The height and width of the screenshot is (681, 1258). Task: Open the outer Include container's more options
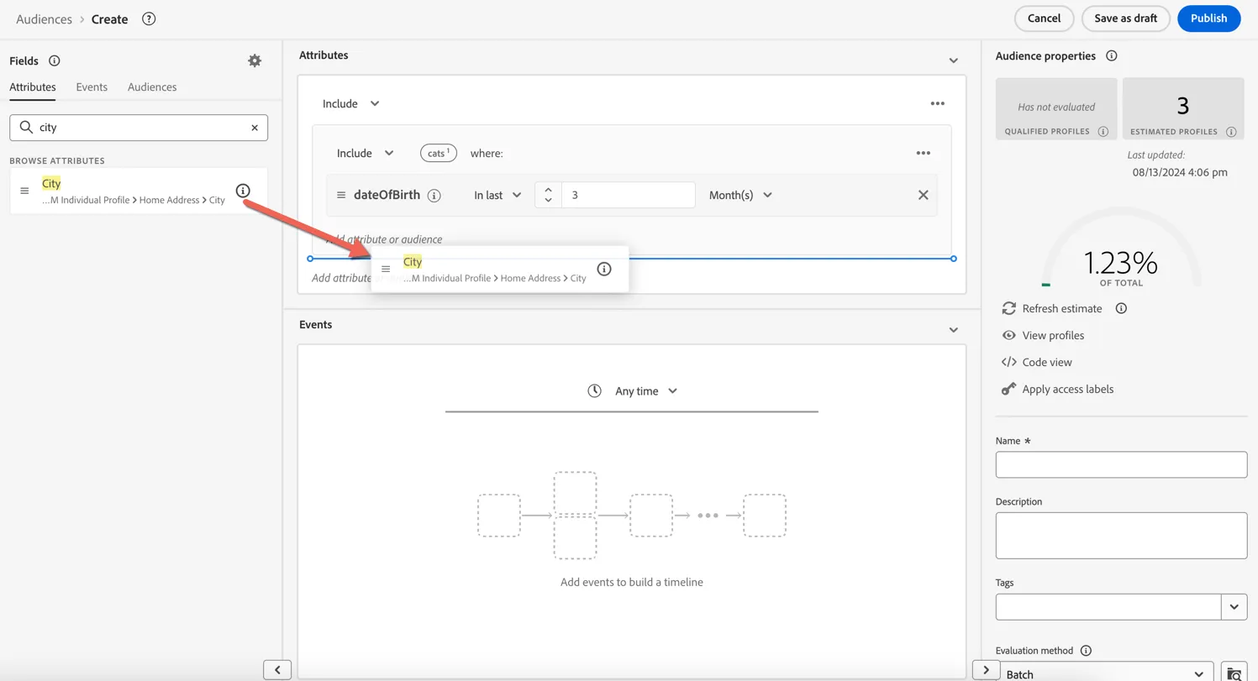(x=938, y=103)
